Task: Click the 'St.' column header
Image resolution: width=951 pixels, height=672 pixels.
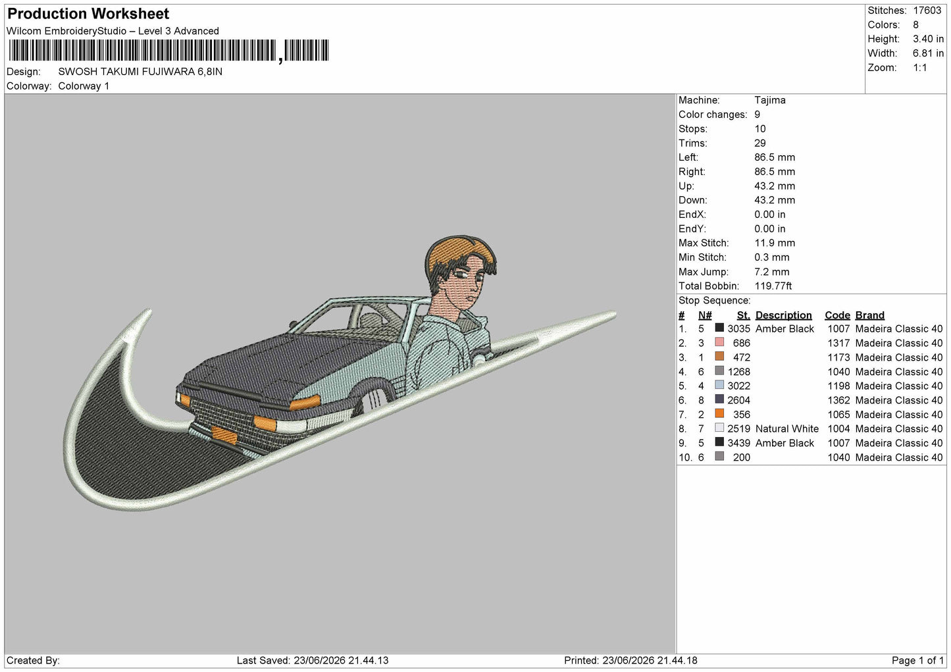Action: pos(744,315)
